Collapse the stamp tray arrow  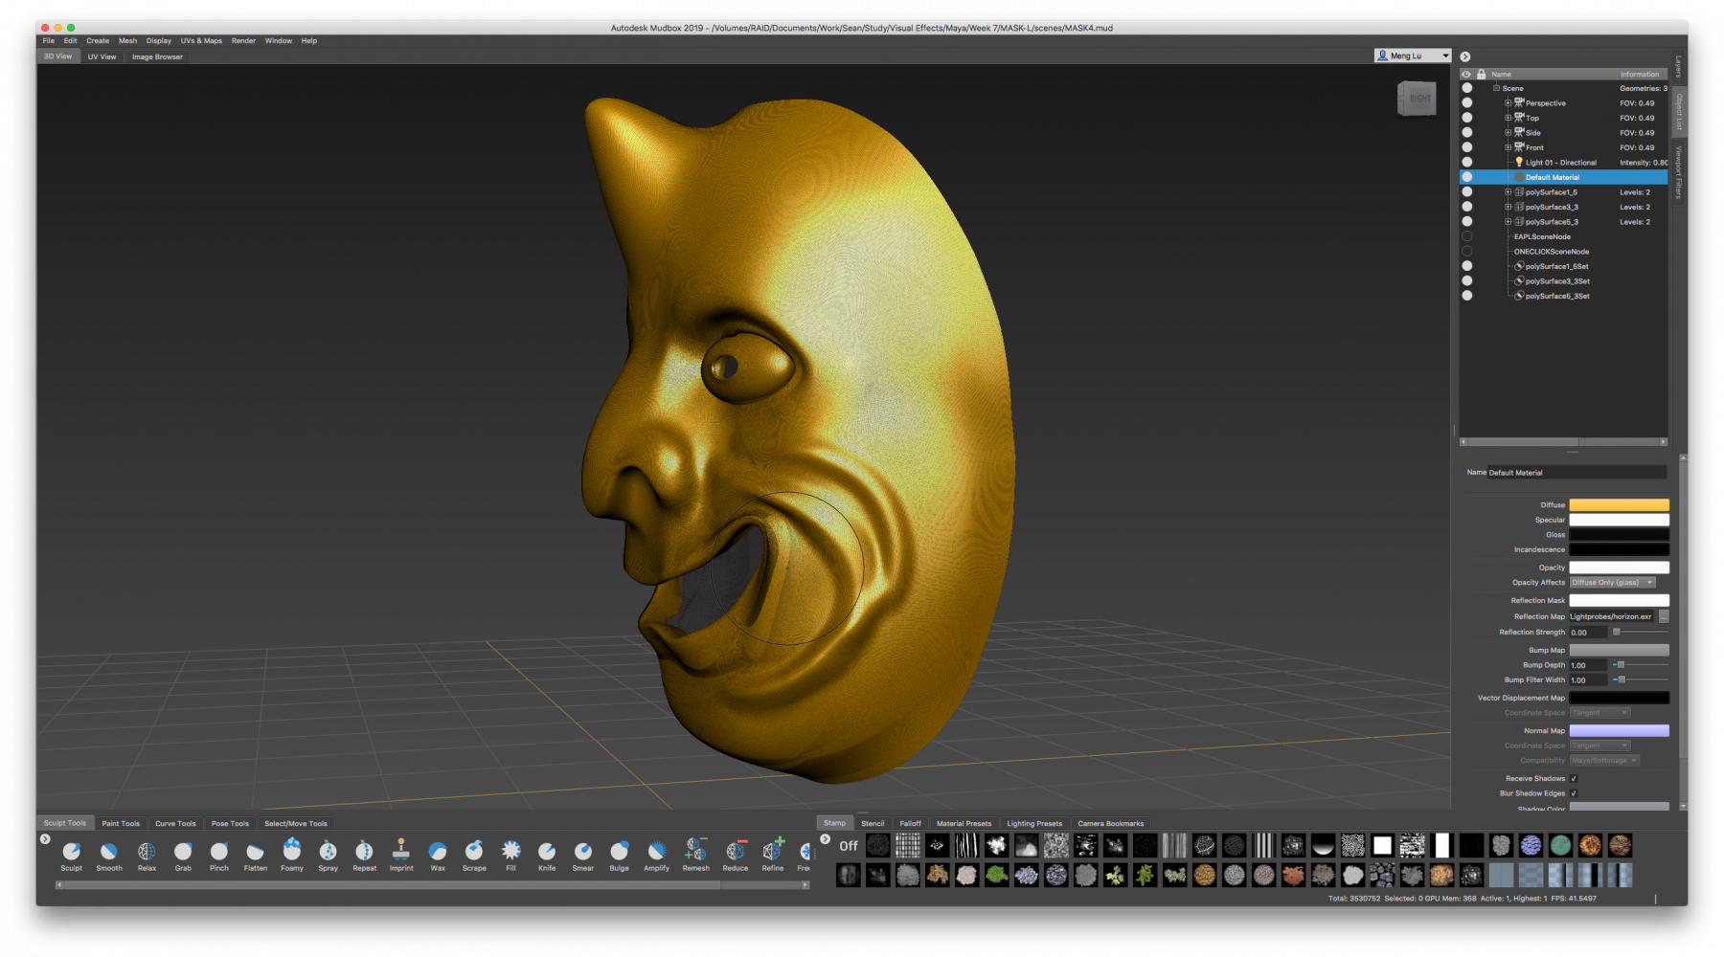(x=825, y=839)
